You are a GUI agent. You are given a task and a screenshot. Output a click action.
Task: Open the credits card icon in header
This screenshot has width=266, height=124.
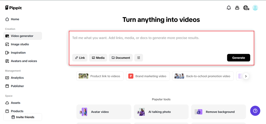[237, 8]
